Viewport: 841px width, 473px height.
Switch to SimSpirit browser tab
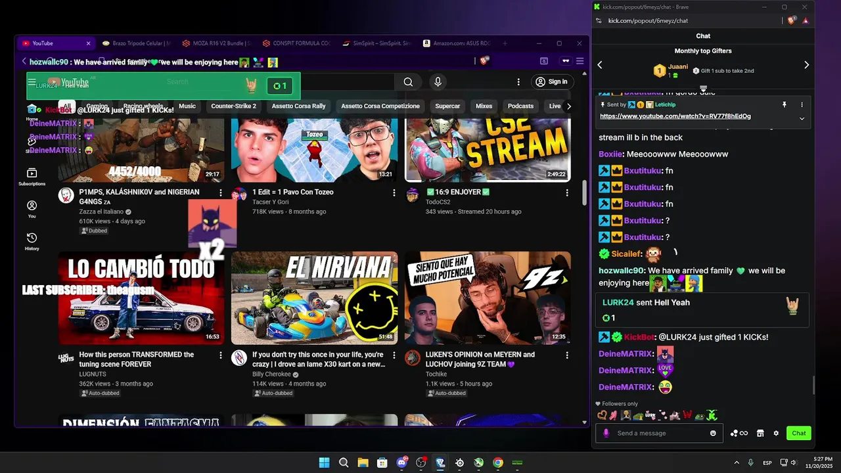pos(376,43)
